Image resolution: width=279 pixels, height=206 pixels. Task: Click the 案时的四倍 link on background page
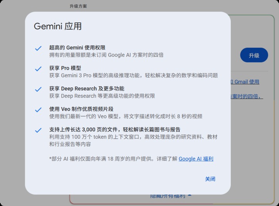point(246,96)
